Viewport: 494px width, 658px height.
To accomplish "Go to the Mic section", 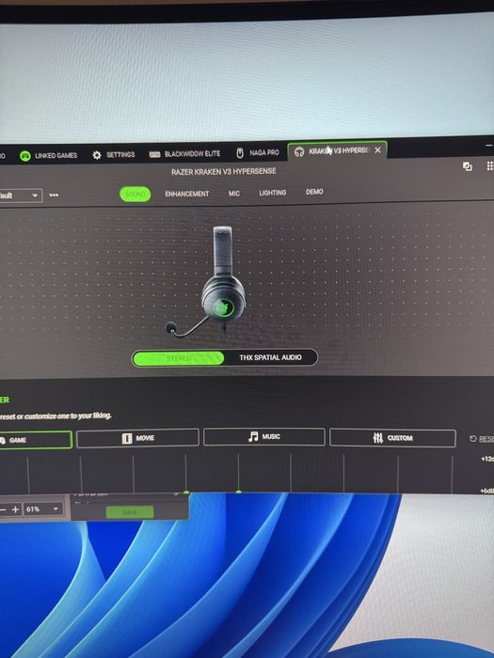I will [234, 194].
